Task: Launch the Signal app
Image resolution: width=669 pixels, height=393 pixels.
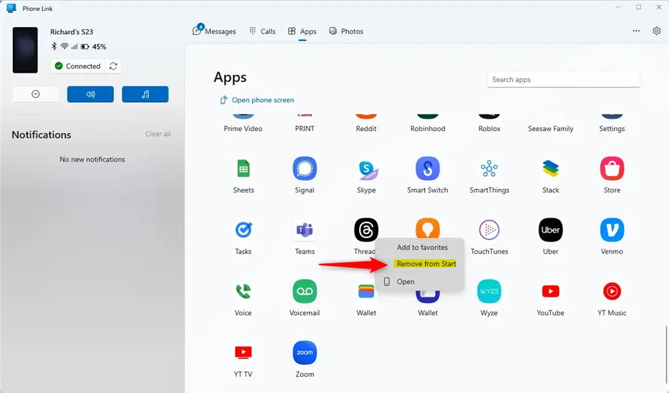Action: pos(304,169)
